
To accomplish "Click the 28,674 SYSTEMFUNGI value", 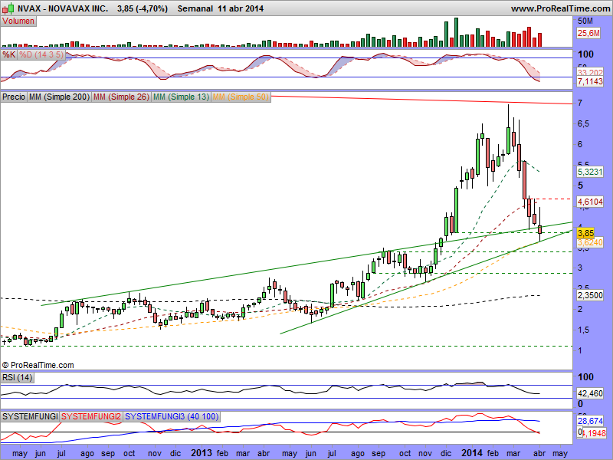I will 590,421.
